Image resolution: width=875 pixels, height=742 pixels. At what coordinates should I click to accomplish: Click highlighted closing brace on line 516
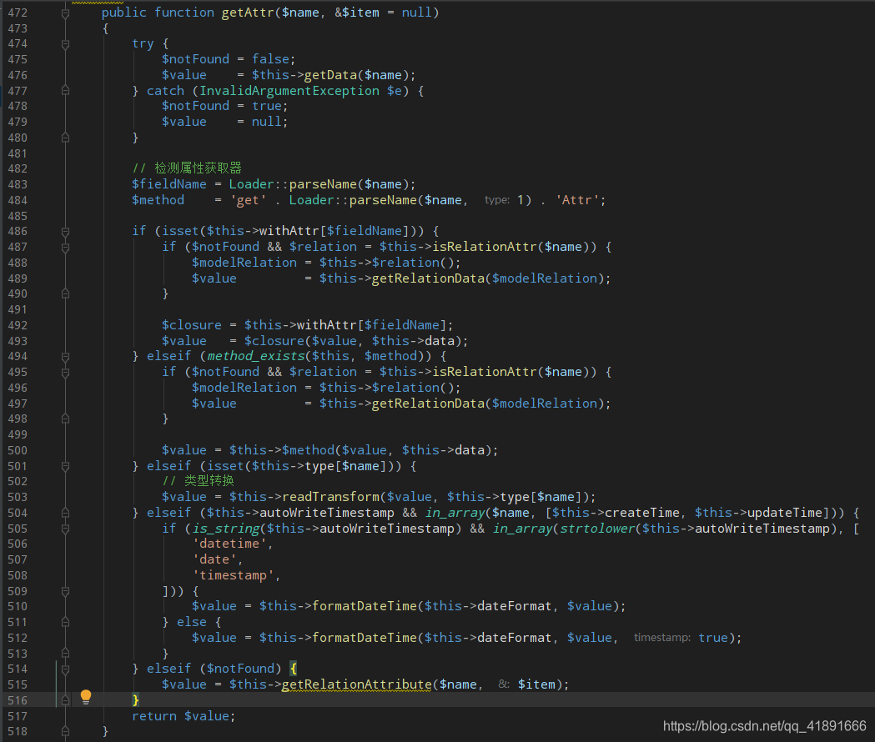136,700
